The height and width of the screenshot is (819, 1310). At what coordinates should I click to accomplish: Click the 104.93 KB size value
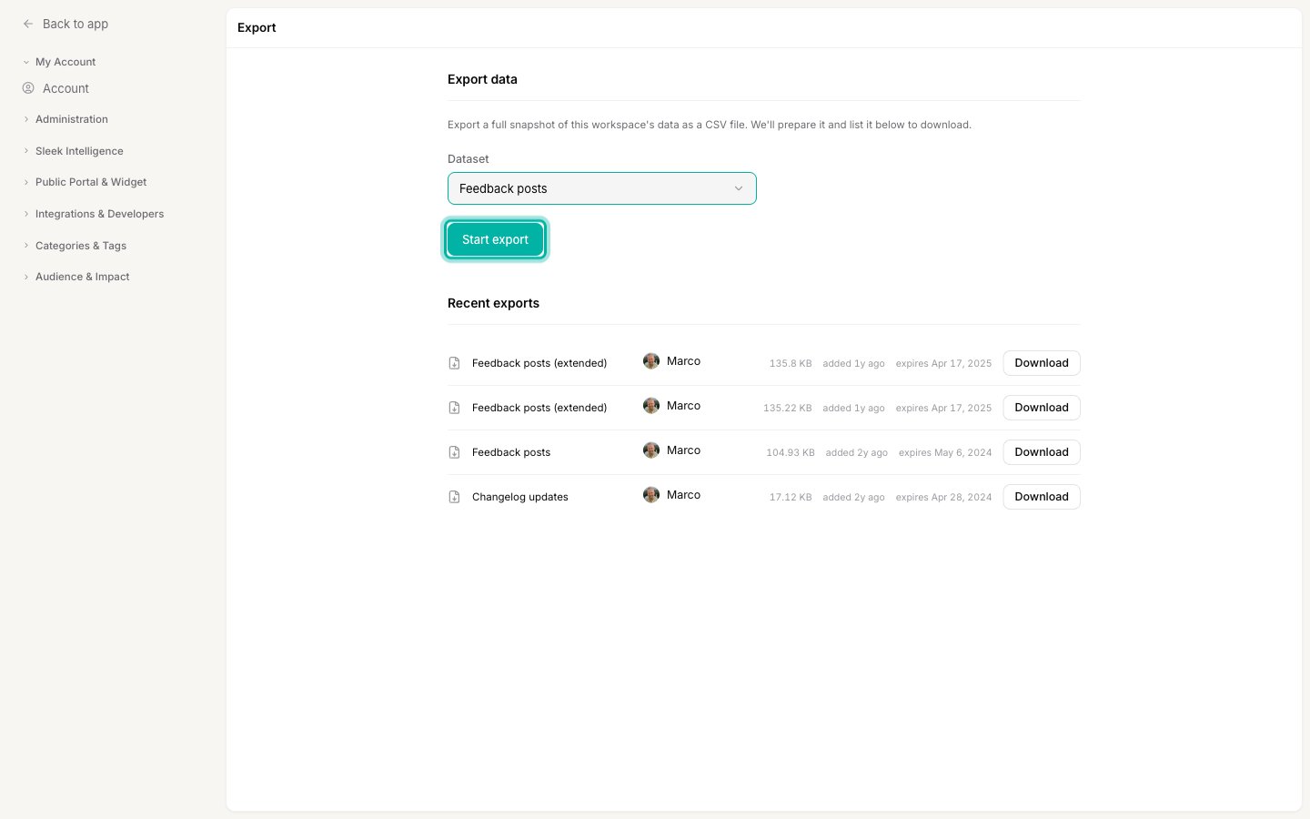[791, 453]
